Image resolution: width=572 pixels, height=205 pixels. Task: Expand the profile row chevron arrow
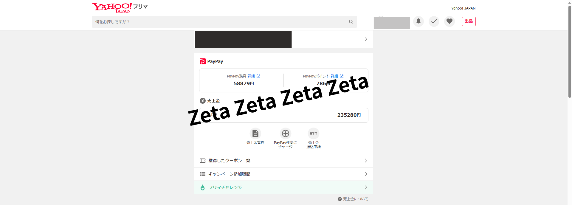click(x=366, y=39)
